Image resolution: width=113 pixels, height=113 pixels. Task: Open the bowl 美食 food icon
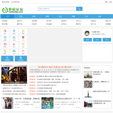click(x=23, y=52)
